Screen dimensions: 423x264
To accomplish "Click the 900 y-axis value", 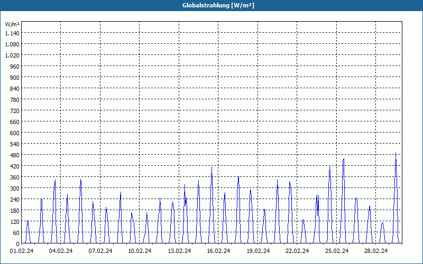I will coord(15,77).
